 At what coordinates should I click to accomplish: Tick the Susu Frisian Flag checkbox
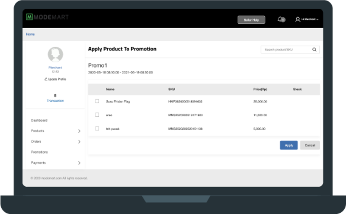(97, 101)
